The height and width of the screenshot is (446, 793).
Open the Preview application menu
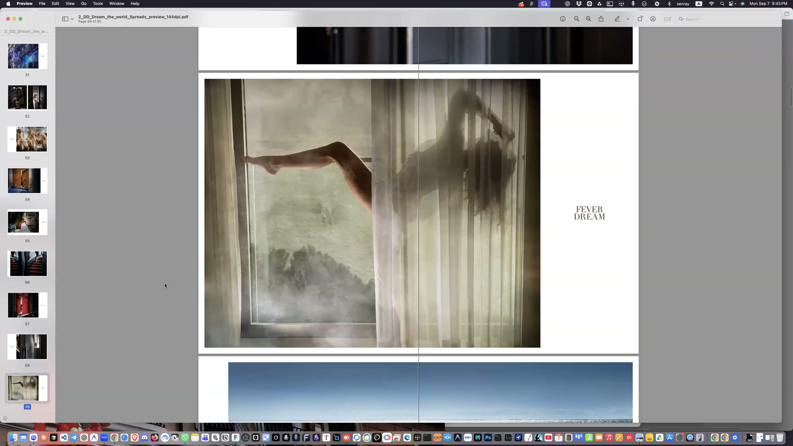point(24,4)
